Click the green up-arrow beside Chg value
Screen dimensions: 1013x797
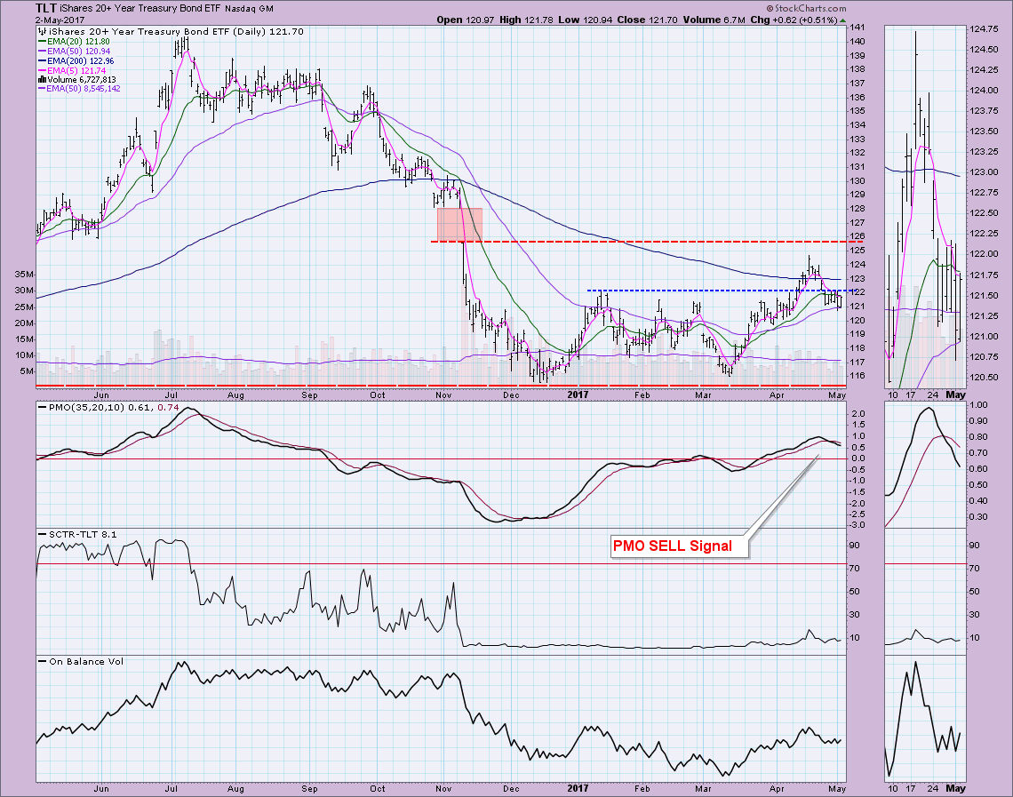(x=842, y=20)
